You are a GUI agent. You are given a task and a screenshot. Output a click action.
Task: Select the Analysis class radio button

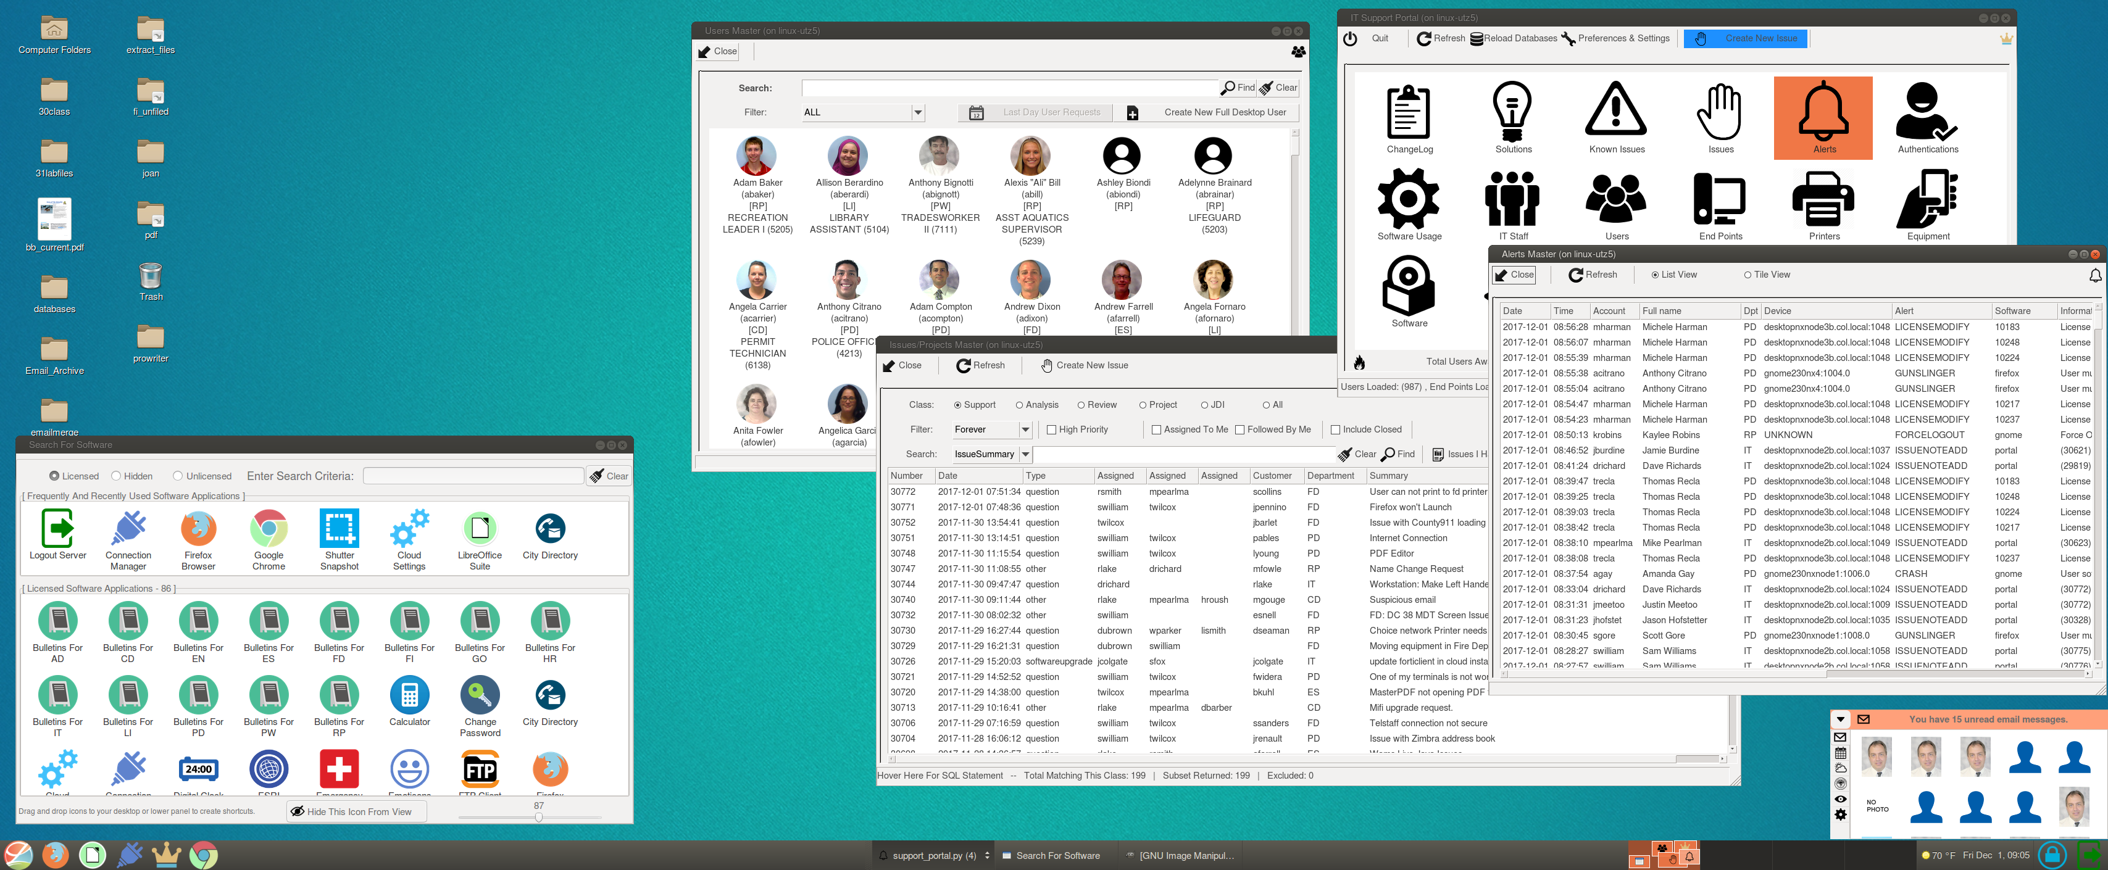(1037, 405)
